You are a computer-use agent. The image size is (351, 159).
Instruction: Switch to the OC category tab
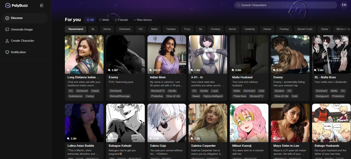tap(141, 29)
